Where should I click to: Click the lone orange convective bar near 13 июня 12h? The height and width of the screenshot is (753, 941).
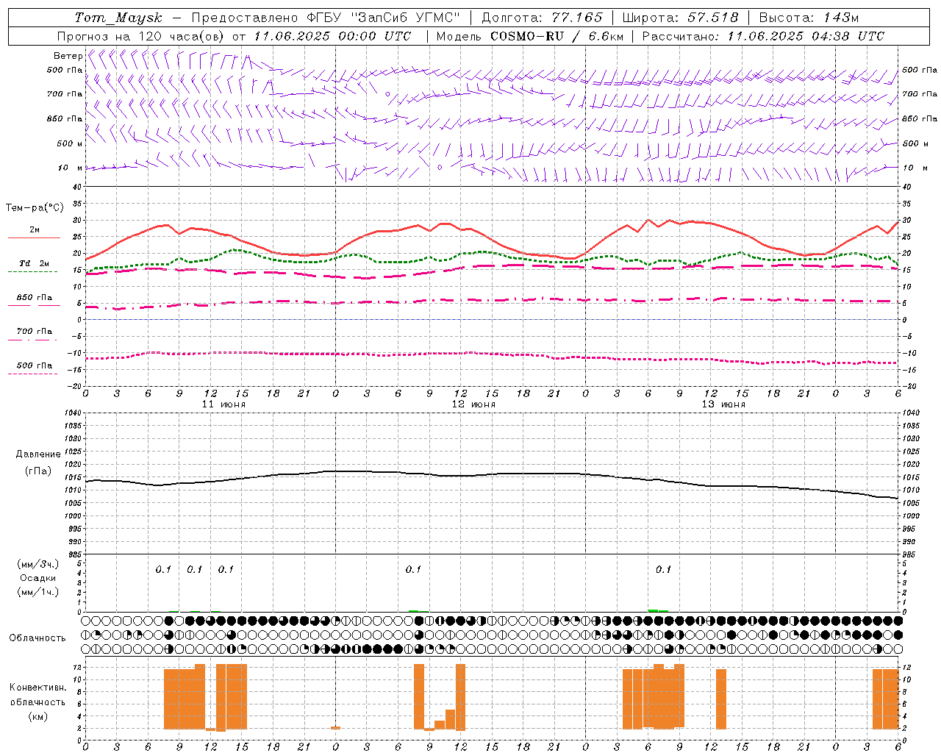point(721,699)
